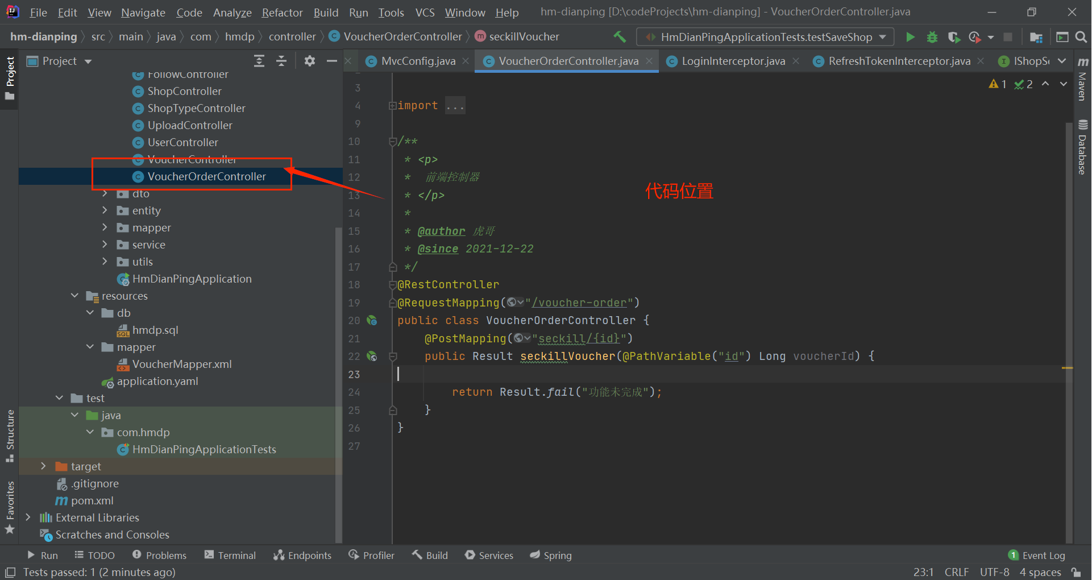Image resolution: width=1092 pixels, height=580 pixels.
Task: Select pom.xml in project tree
Action: (92, 501)
